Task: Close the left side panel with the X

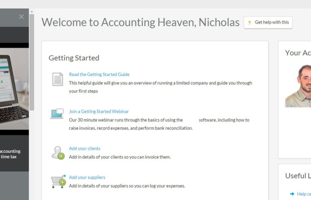Action: (21, 17)
